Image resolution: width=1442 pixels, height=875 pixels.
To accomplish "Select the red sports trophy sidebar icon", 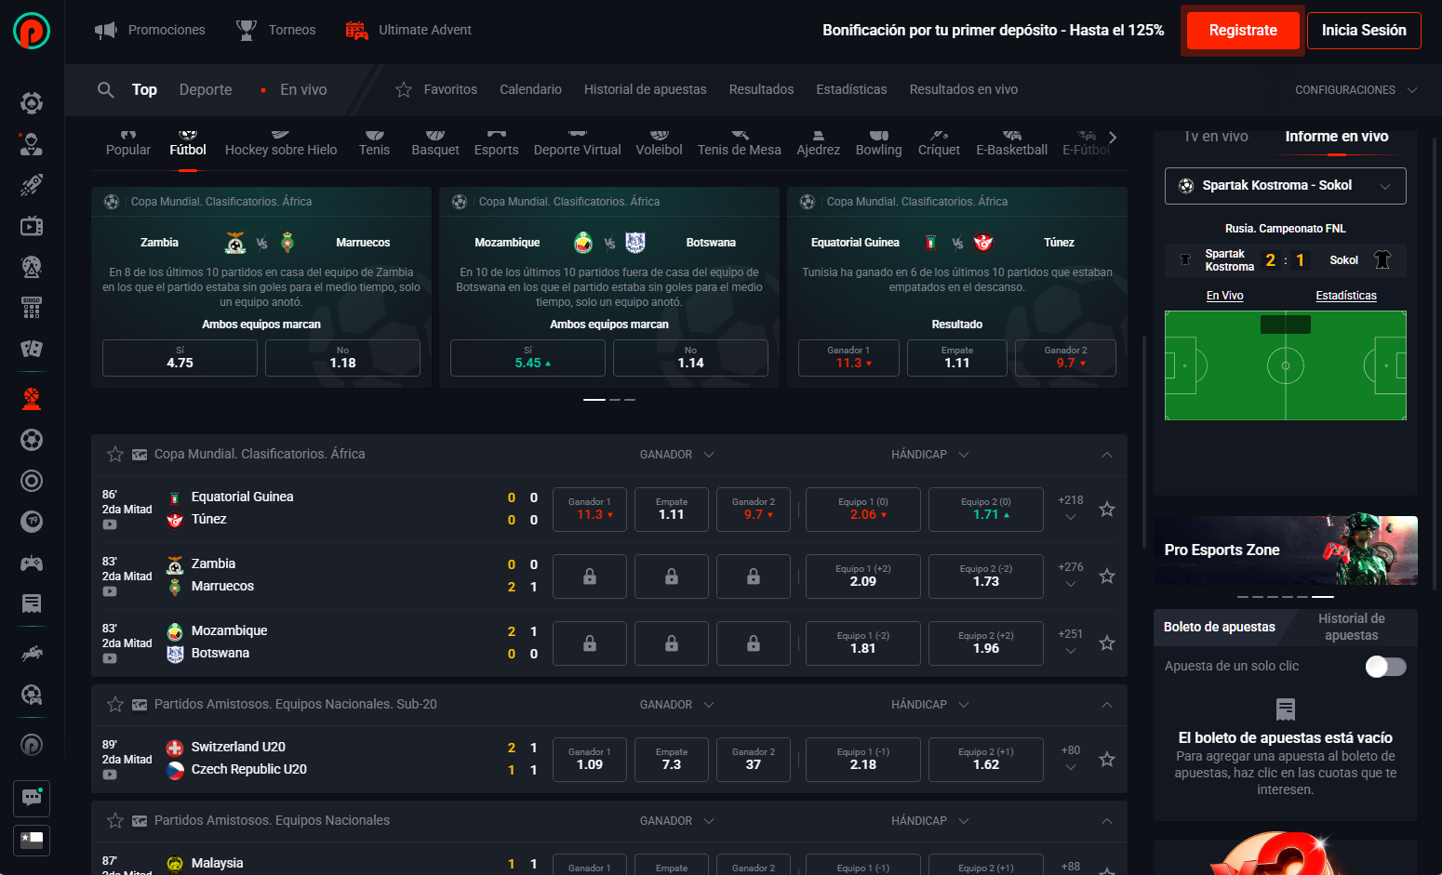I will [32, 399].
